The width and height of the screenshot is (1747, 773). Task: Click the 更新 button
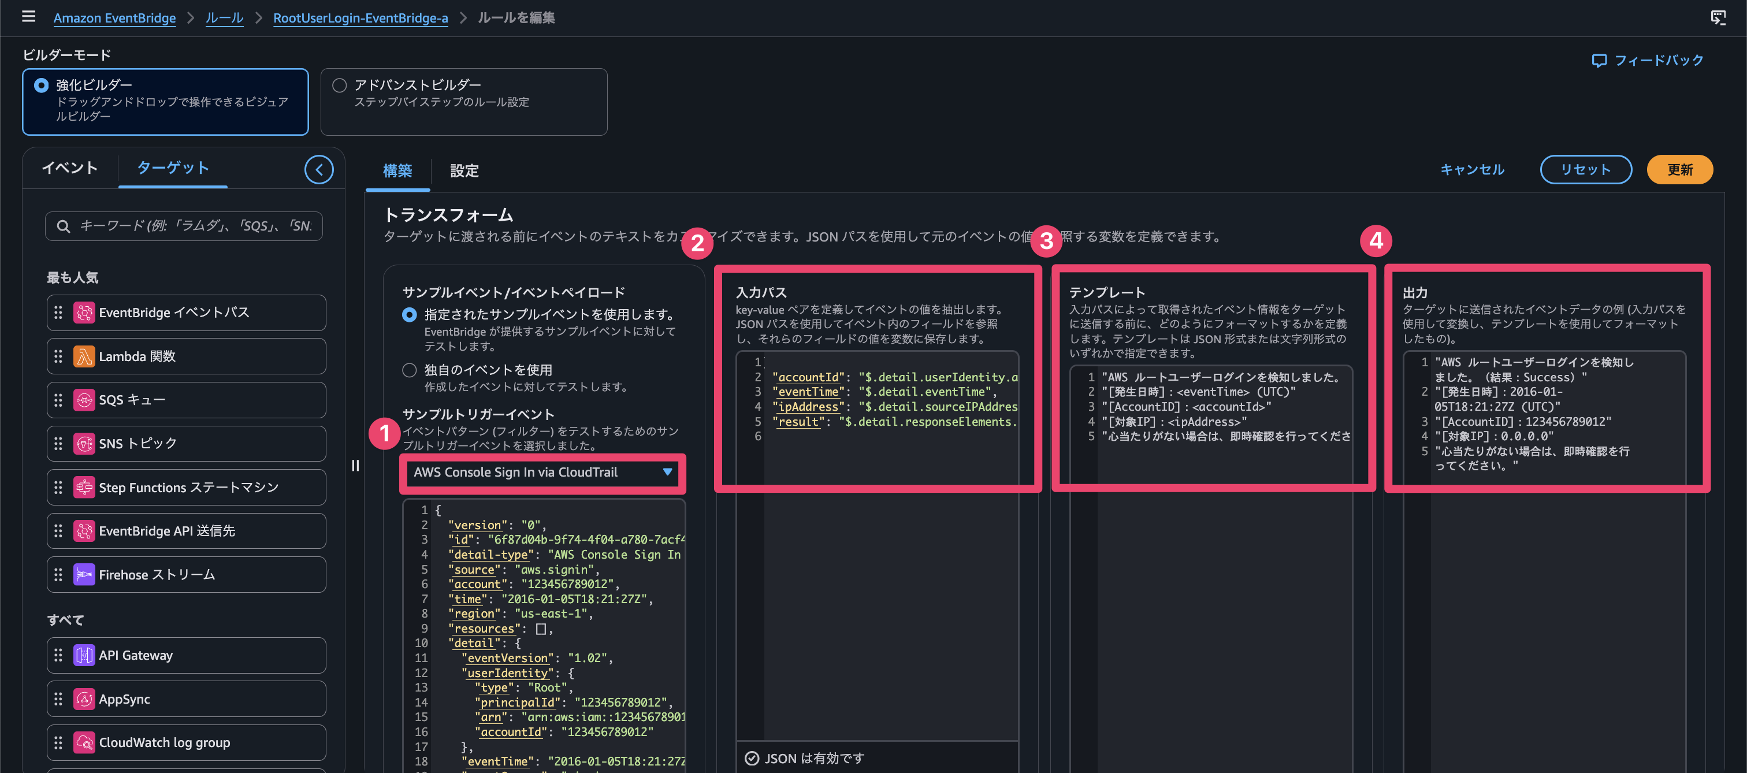(x=1679, y=169)
